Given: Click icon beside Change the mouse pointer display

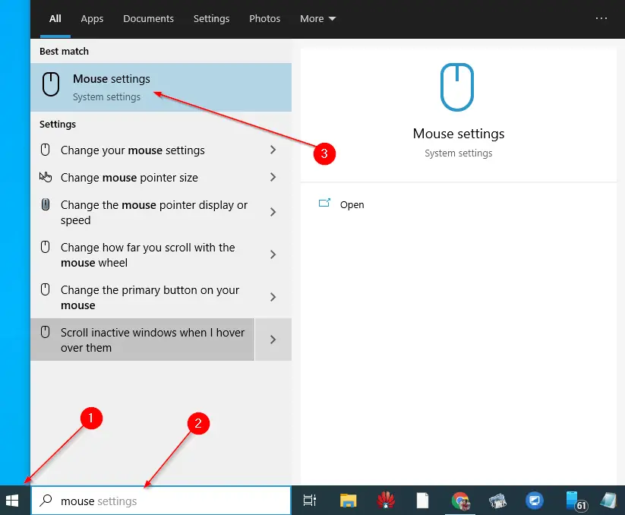Looking at the screenshot, I should 46,204.
